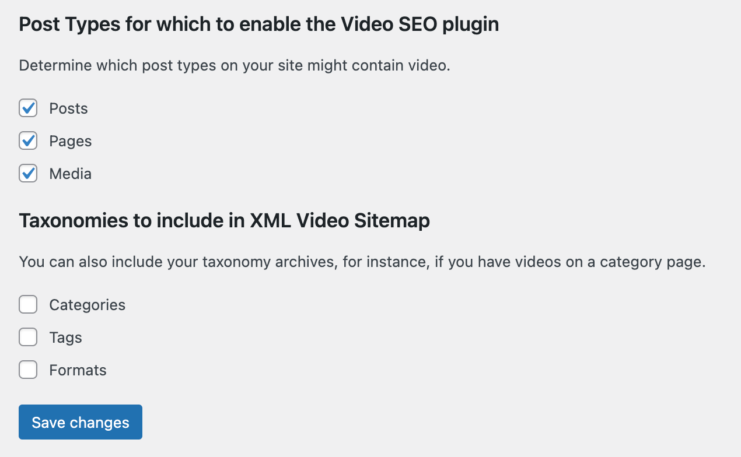Click the 'Media' label text
Image resolution: width=741 pixels, height=457 pixels.
click(x=70, y=174)
